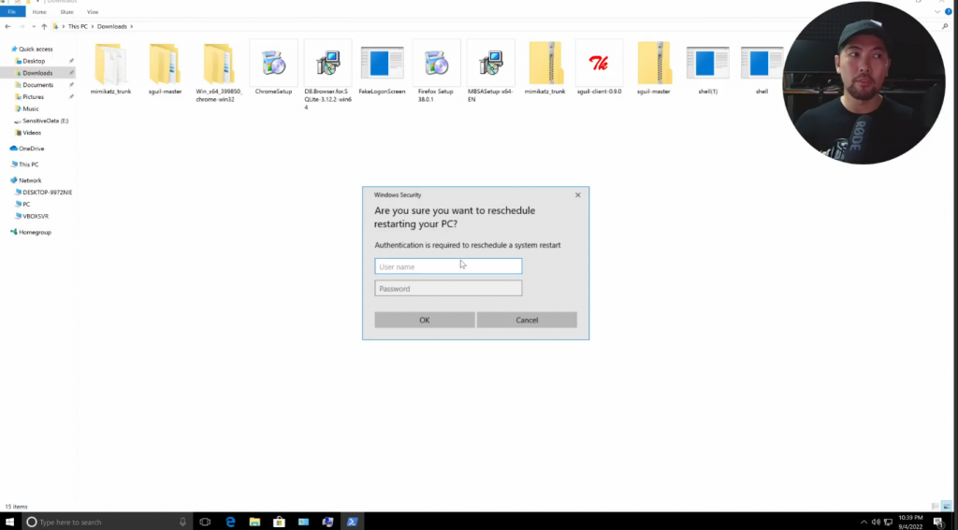This screenshot has height=530, width=958.
Task: Select the ChromeSetup installer file
Action: tap(273, 64)
